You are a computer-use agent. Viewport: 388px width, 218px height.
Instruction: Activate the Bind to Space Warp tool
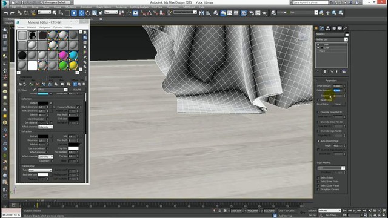(x=33, y=13)
